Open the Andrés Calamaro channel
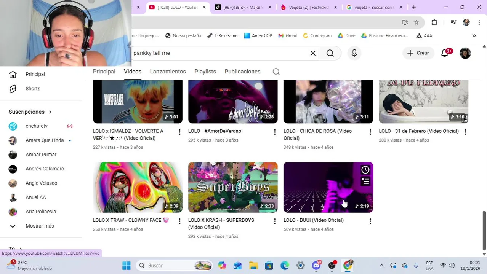This screenshot has height=274, width=487. click(44, 169)
